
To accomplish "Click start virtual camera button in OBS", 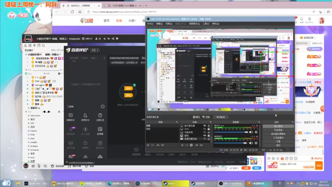I will pyautogui.click(x=278, y=134).
